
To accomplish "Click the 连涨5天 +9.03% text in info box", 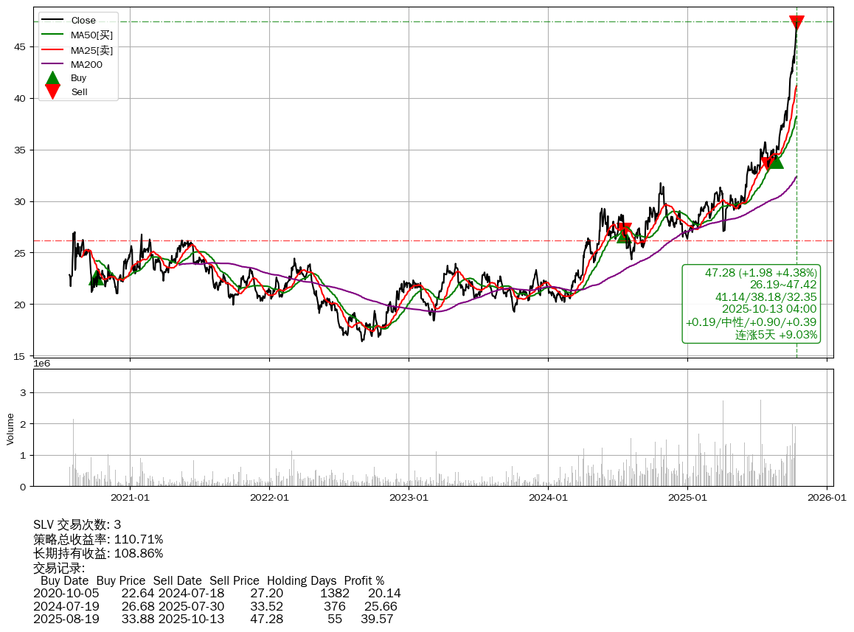I will point(776,335).
